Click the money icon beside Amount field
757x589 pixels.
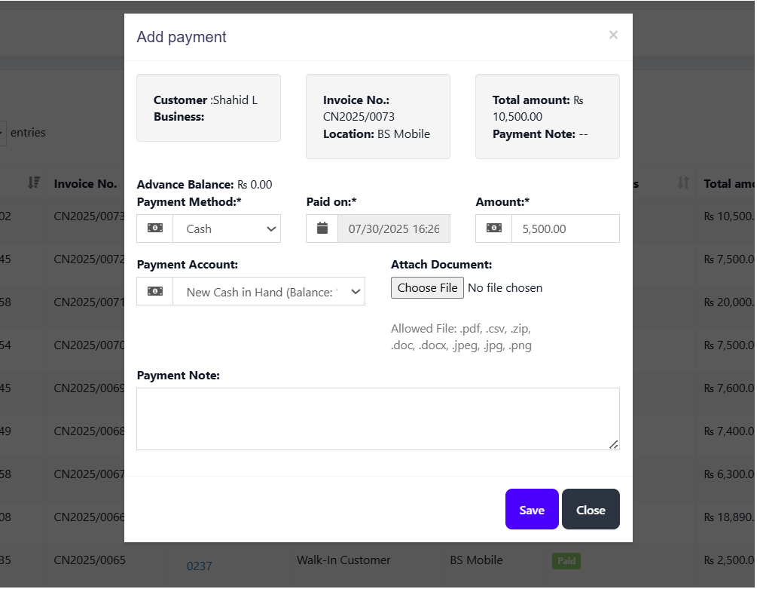(x=494, y=229)
